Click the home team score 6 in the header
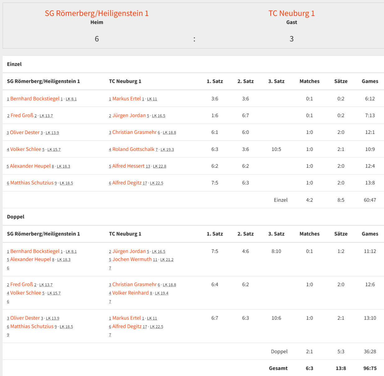 (x=97, y=39)
